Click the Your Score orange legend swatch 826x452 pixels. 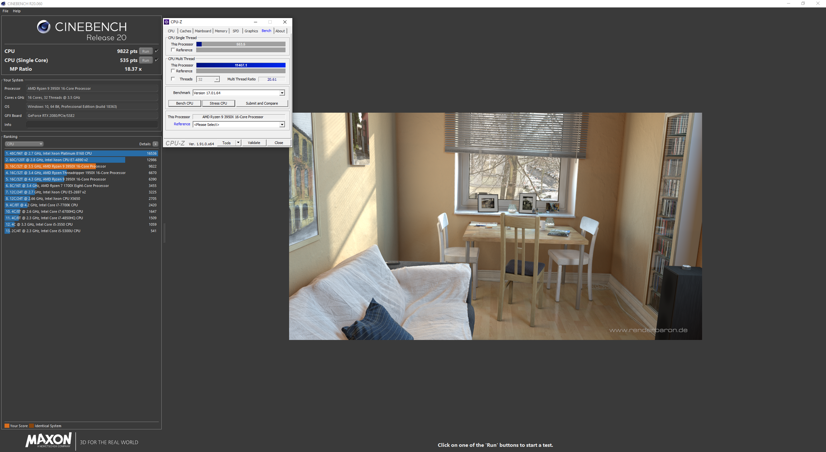point(7,426)
